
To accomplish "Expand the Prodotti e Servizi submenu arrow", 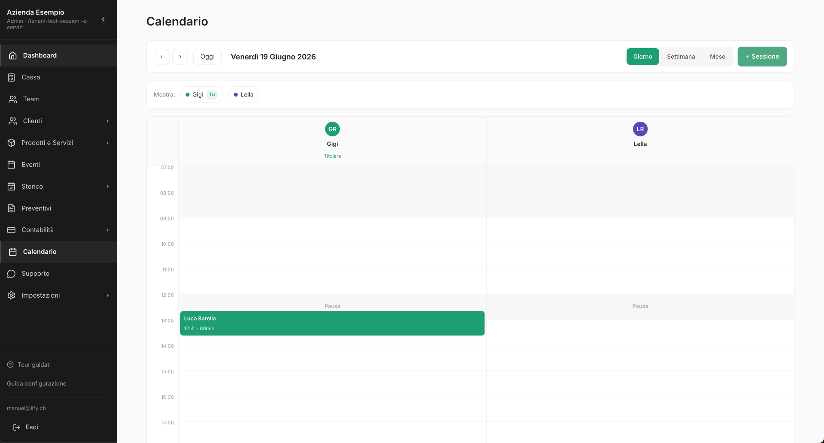I will point(108,143).
